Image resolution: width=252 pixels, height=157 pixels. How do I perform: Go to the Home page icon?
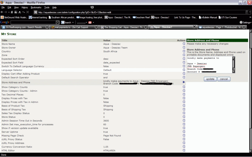tap(12, 12)
